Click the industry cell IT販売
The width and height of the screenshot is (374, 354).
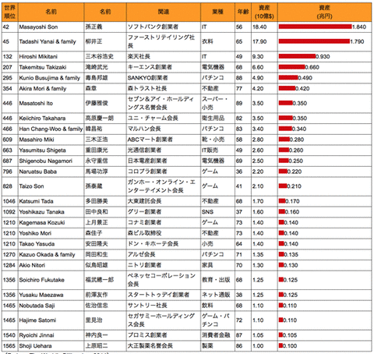pos(217,150)
